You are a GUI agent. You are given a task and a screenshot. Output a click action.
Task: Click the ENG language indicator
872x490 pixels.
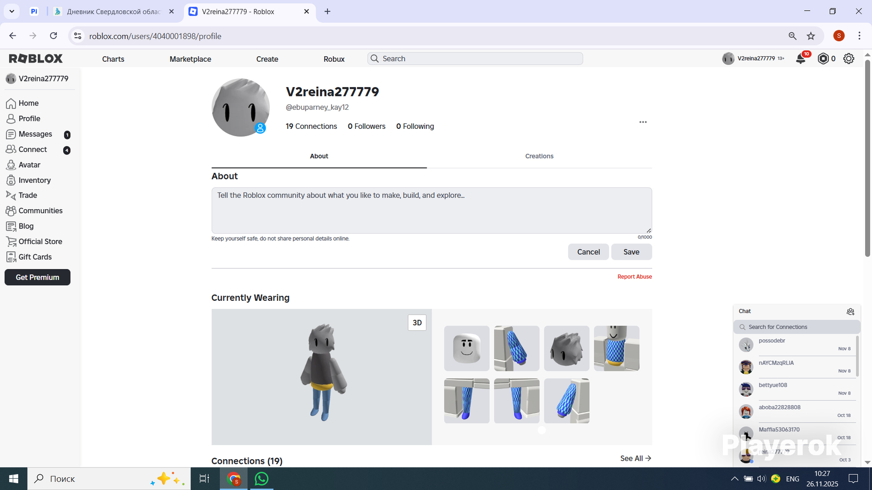coord(793,479)
